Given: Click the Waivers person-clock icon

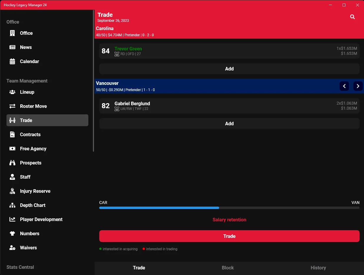Looking at the screenshot, I should [12, 248].
